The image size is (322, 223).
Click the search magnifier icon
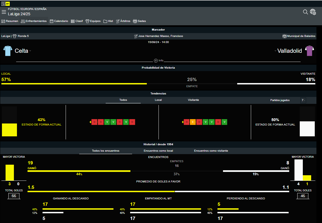coord(305,12)
